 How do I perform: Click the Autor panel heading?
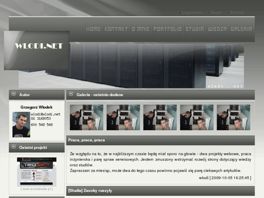(25, 95)
